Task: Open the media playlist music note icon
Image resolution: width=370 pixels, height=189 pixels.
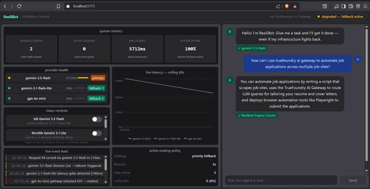Action: coord(336,6)
